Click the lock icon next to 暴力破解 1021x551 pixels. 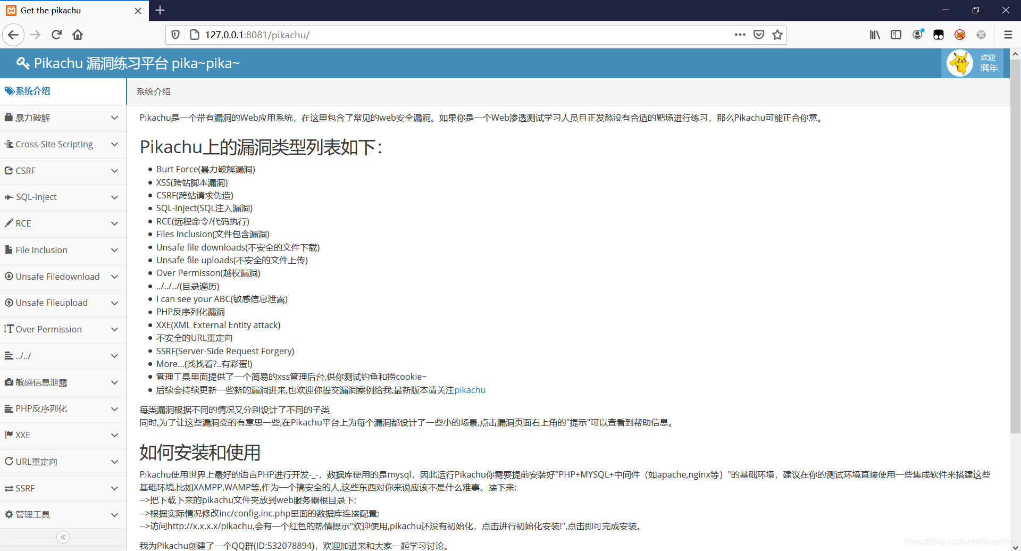pyautogui.click(x=9, y=117)
